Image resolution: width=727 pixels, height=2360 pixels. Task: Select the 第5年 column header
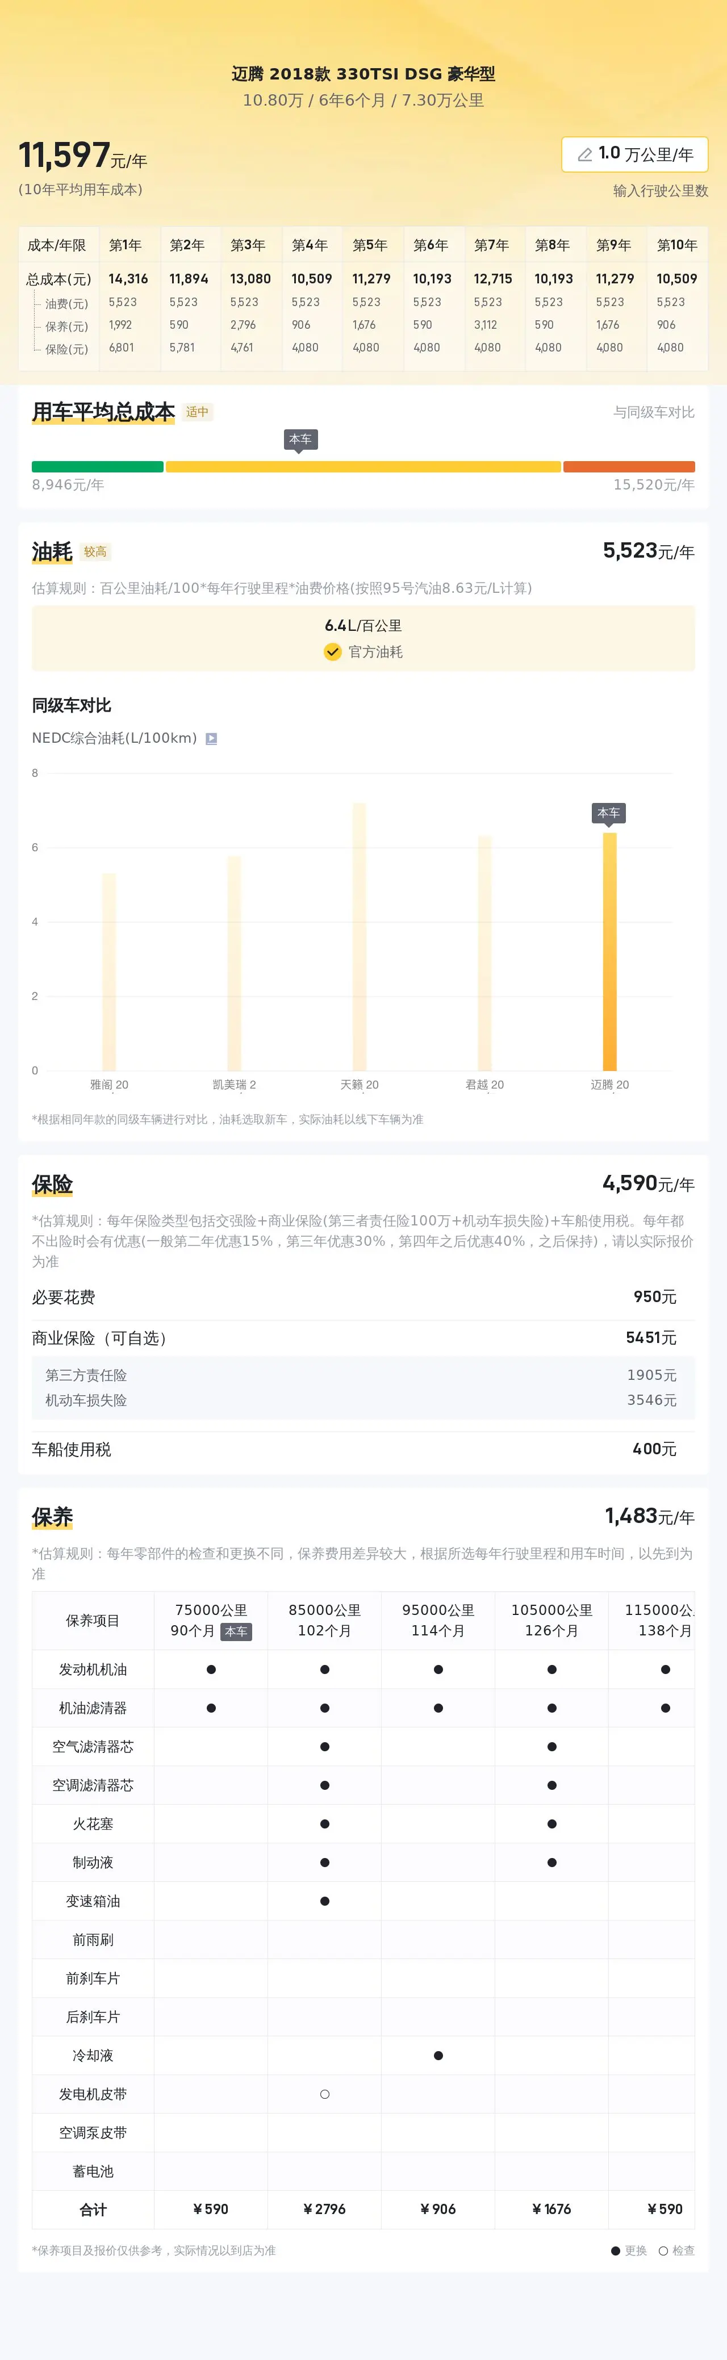pos(369,245)
